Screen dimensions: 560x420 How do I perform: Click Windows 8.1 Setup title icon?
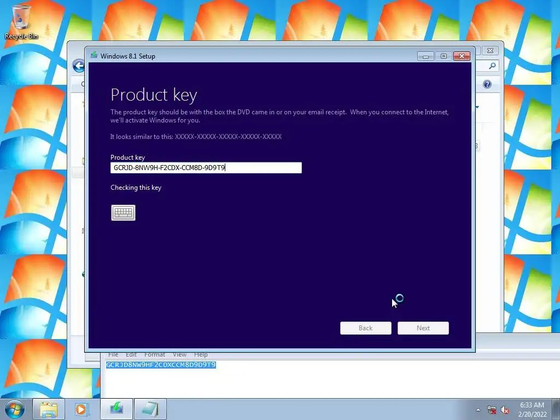coord(94,55)
